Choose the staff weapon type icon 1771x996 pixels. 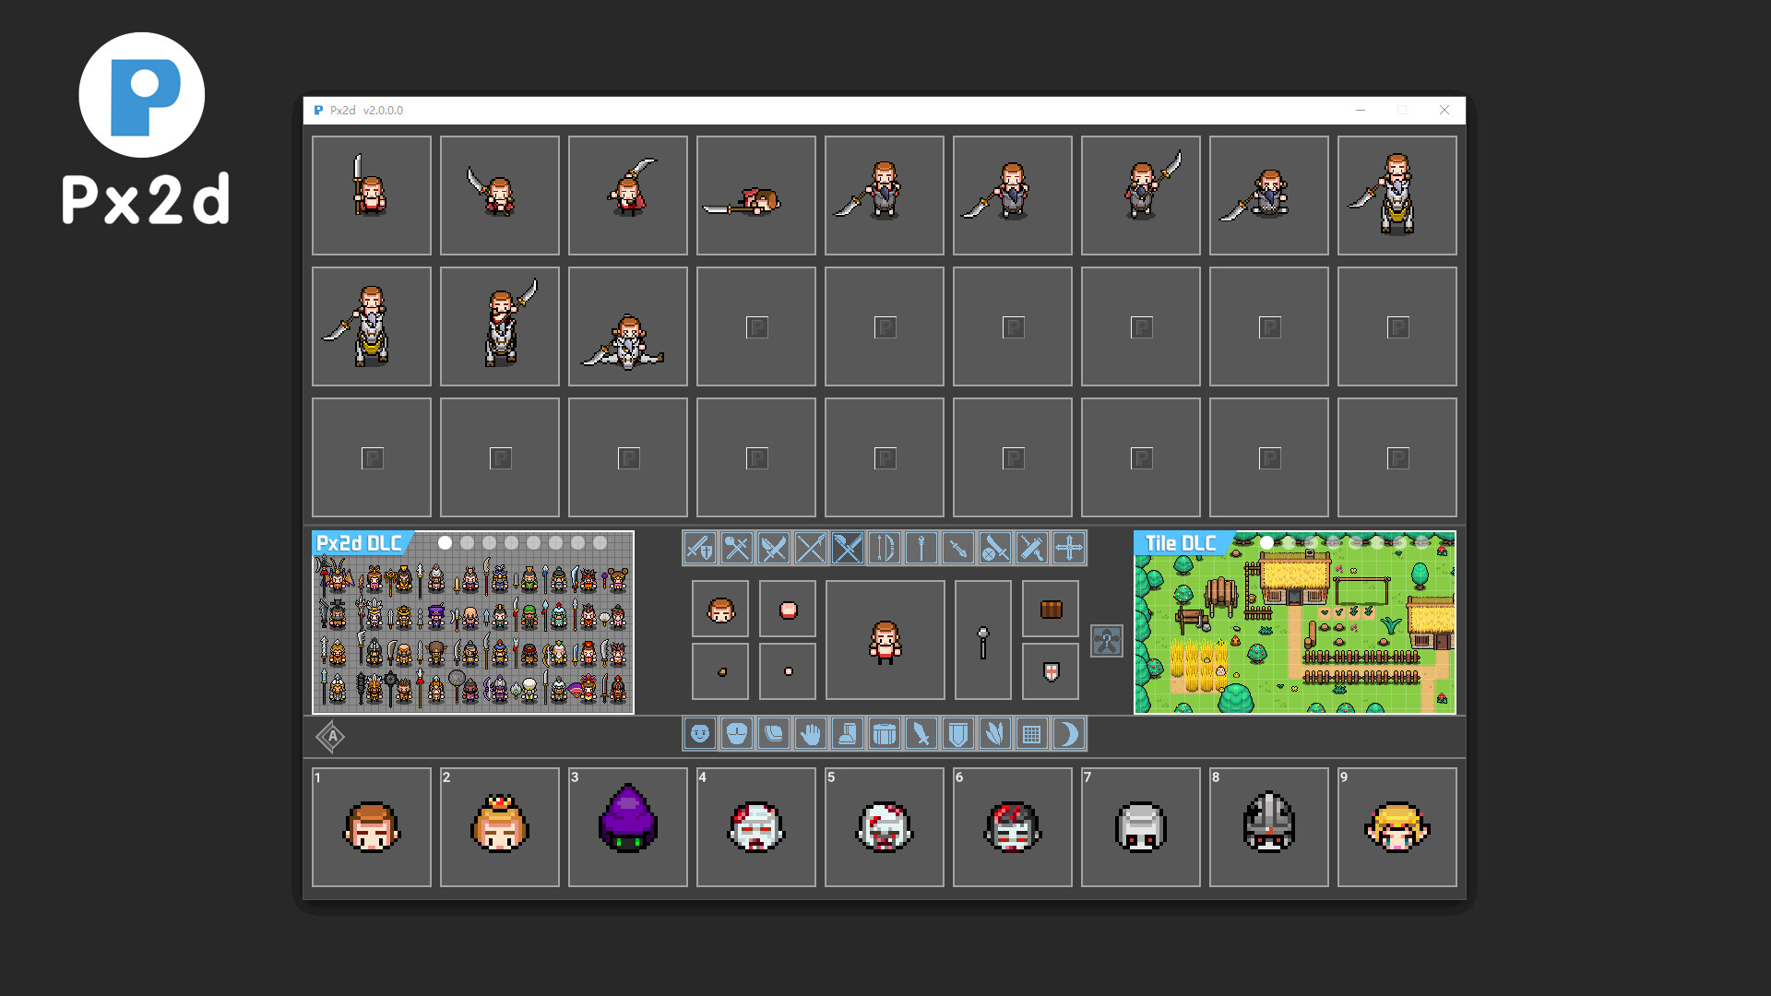tap(921, 549)
